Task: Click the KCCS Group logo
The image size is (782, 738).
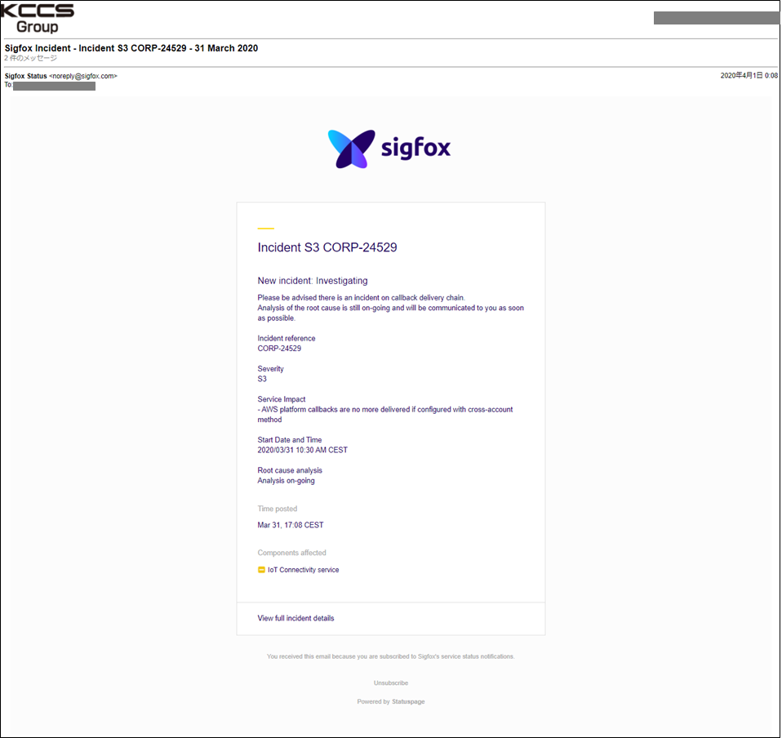Action: point(38,18)
